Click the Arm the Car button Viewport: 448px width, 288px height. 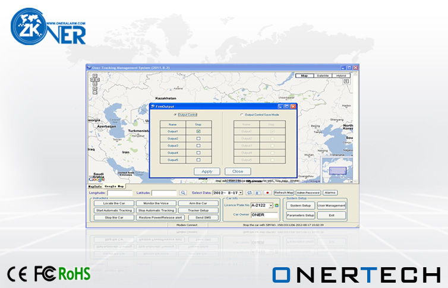click(x=198, y=203)
